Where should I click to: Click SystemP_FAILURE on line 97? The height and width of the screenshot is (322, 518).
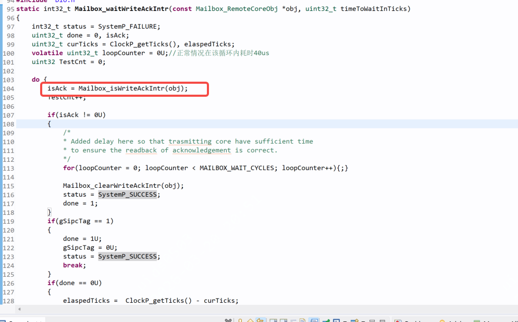pyautogui.click(x=127, y=27)
